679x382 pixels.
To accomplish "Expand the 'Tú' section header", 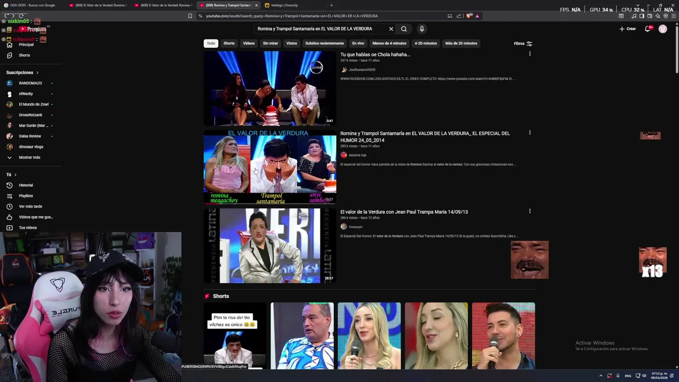I will click(11, 175).
